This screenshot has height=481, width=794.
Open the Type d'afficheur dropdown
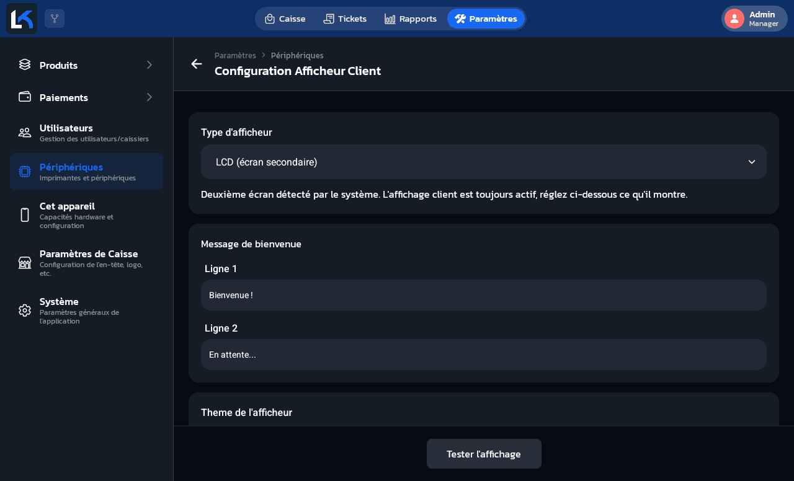click(484, 162)
